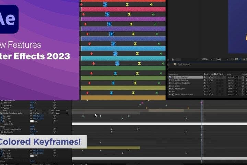Open Mode dropdown for Backing Box layer
The height and width of the screenshot is (165, 247).
pos(232,89)
